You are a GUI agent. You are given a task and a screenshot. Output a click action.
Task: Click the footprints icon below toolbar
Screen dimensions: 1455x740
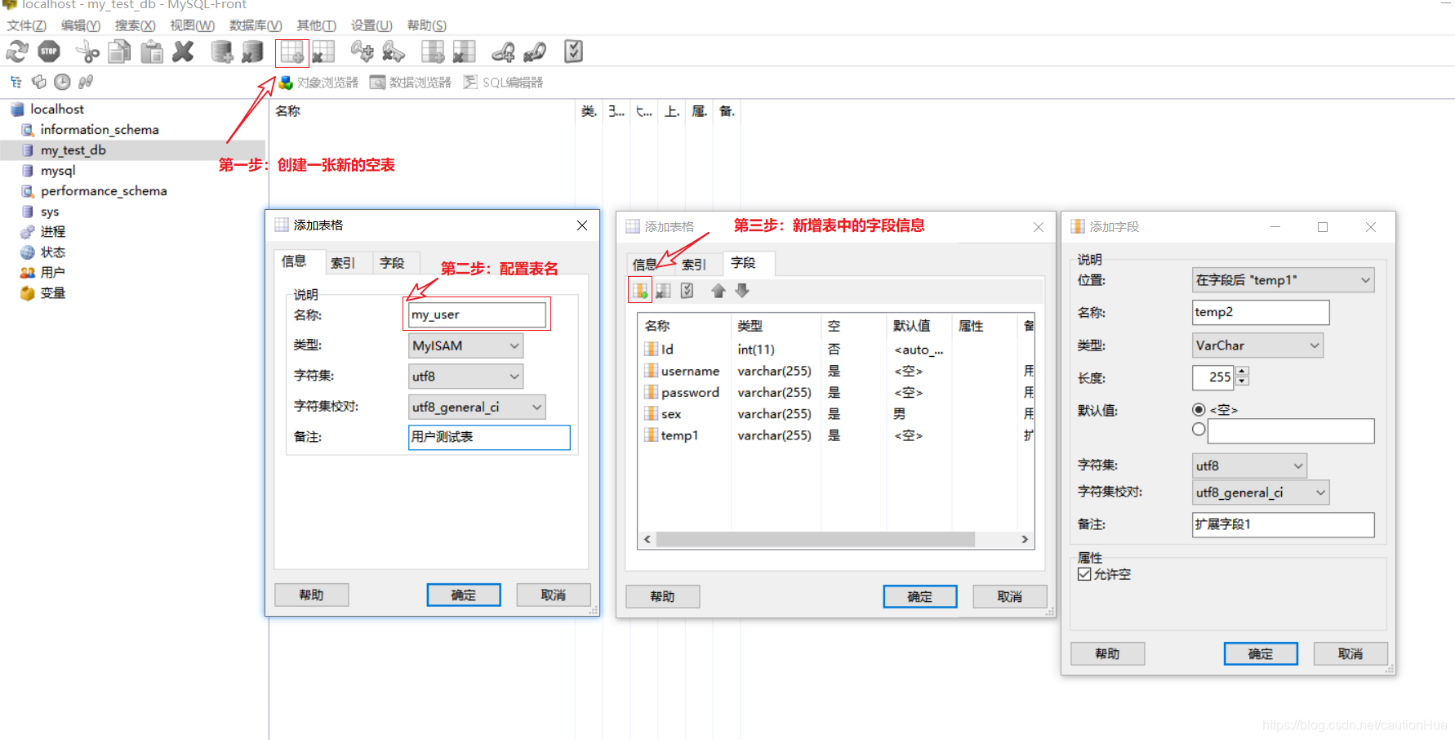click(x=86, y=82)
